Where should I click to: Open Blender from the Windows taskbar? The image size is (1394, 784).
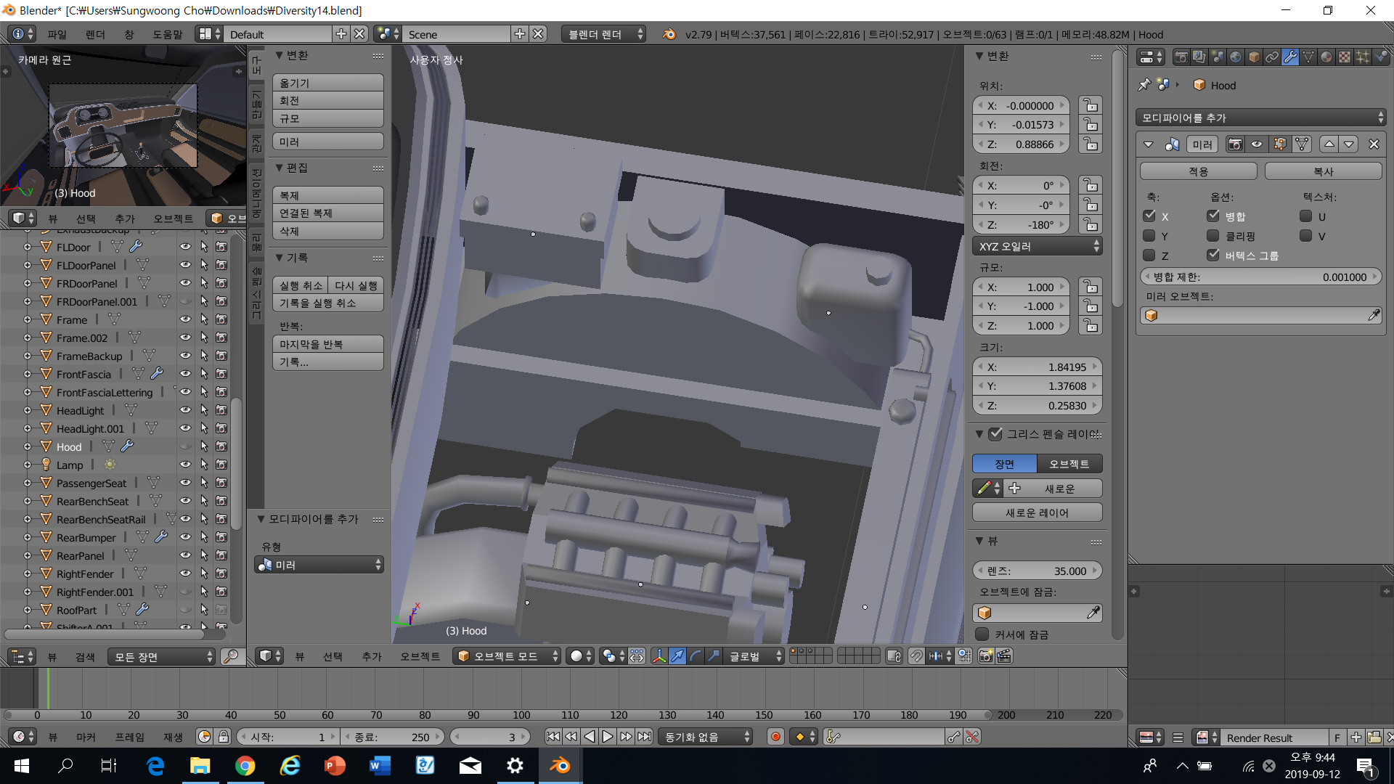(560, 766)
